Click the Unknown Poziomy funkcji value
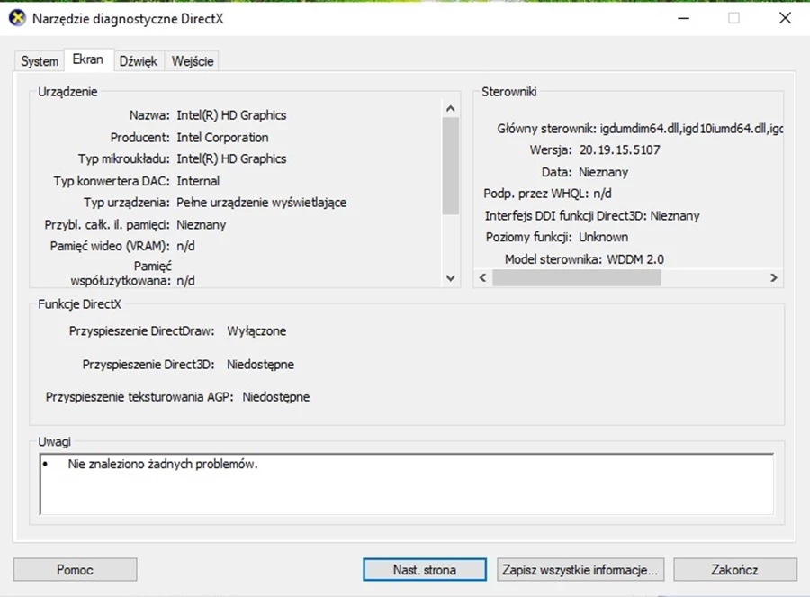The height and width of the screenshot is (597, 810). pyautogui.click(x=603, y=237)
